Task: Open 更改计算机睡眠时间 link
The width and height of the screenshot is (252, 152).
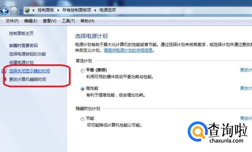Action: 27,79
